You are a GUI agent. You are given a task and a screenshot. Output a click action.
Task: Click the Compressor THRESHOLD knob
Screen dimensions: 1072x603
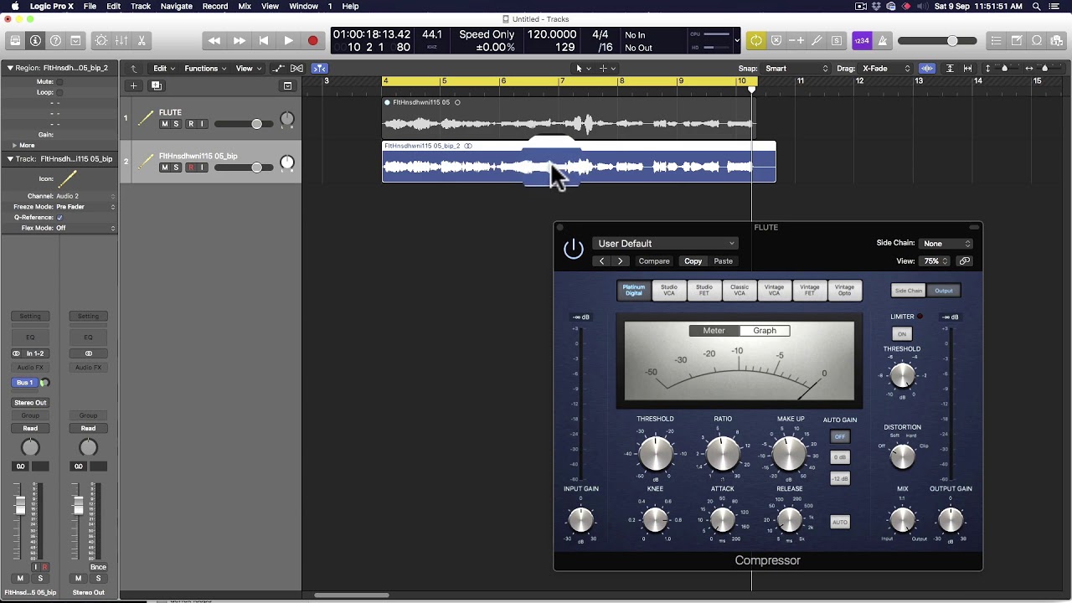click(x=656, y=453)
